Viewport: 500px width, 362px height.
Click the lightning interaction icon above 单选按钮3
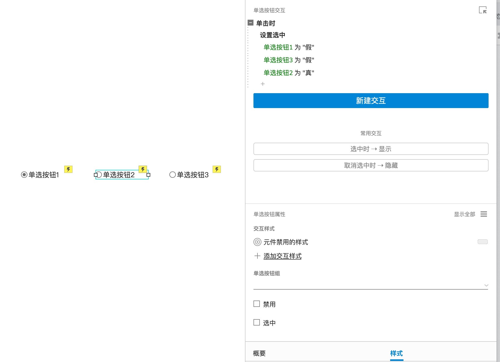216,169
